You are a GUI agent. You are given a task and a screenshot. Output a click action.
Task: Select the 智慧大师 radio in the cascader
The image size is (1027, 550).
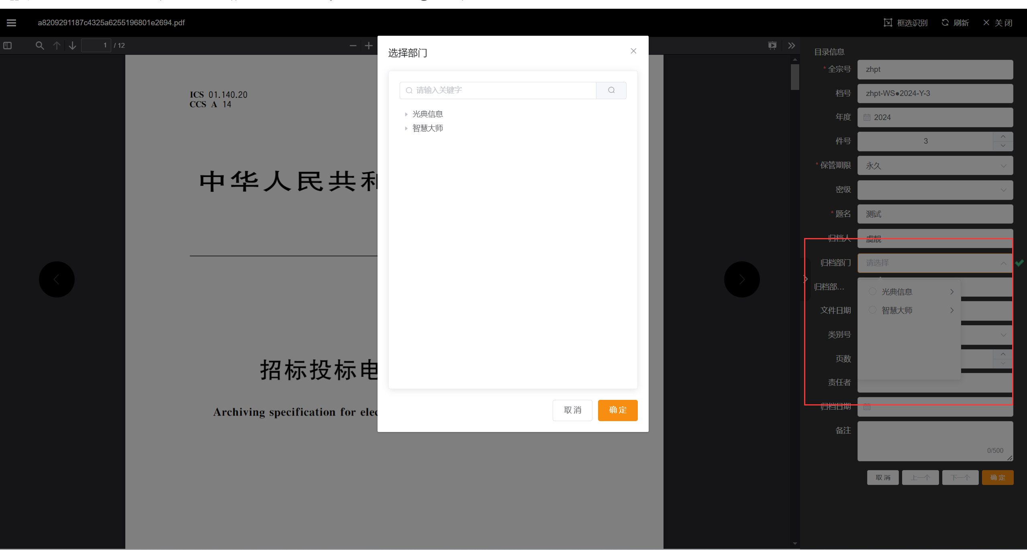pyautogui.click(x=872, y=310)
